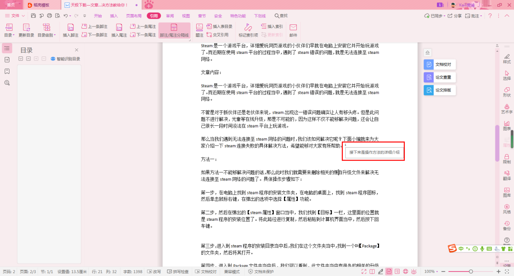Open 艺术字 (WordArt) in right sidebar
Image resolution: width=514 pixels, height=276 pixels.
point(507,108)
